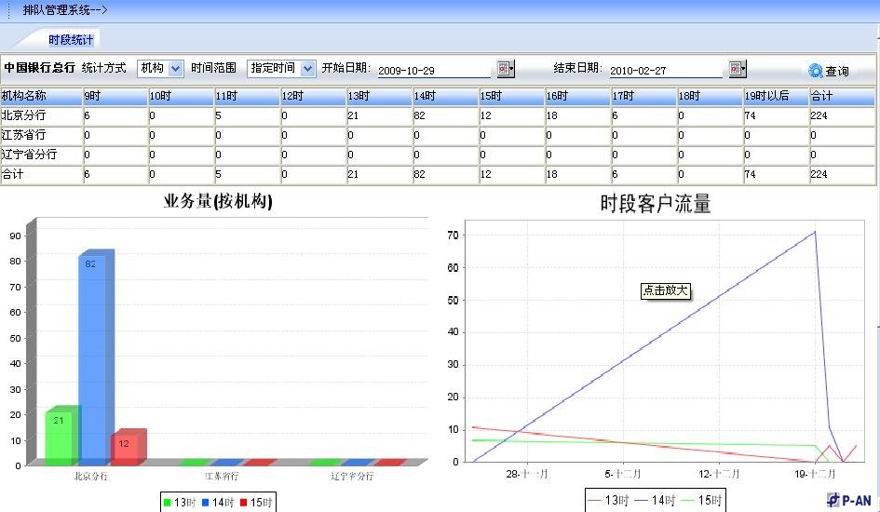This screenshot has width=880, height=512.
Task: Click the P-AN logo
Action: point(848,500)
